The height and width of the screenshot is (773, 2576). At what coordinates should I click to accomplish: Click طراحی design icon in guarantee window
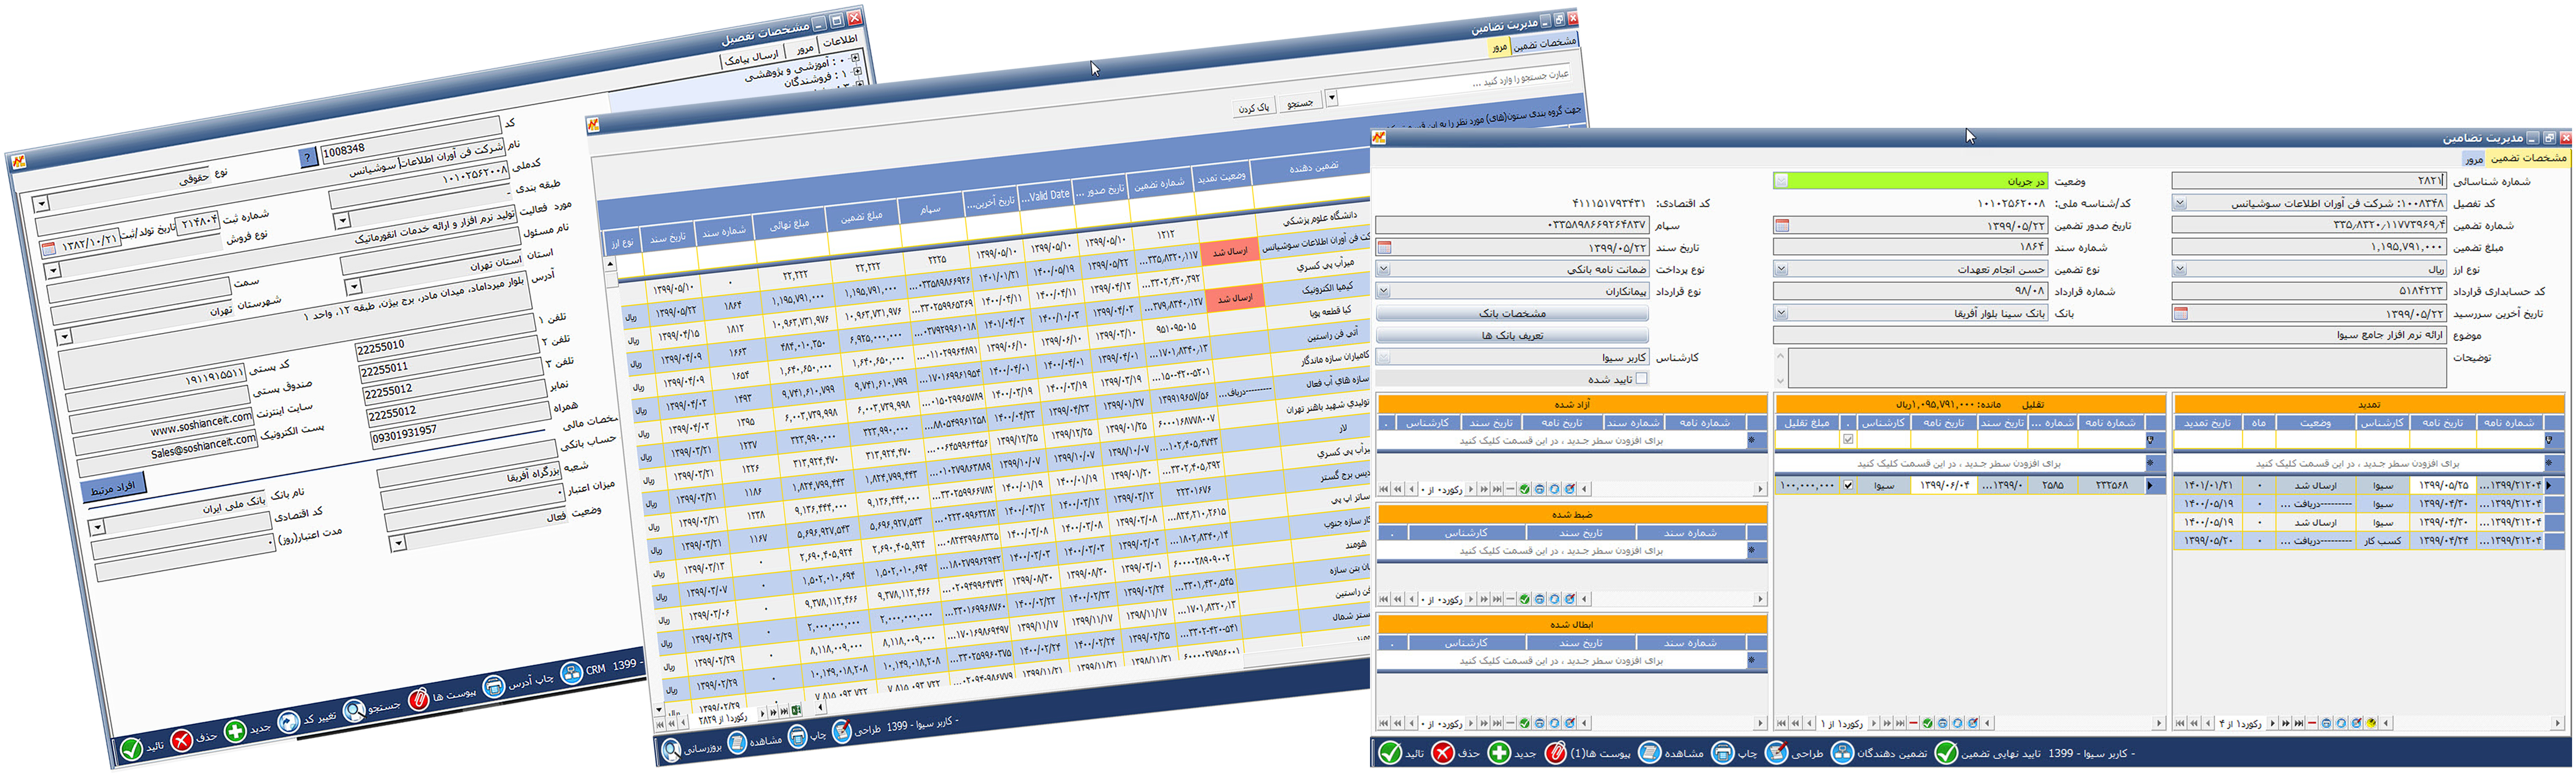pos(1777,753)
